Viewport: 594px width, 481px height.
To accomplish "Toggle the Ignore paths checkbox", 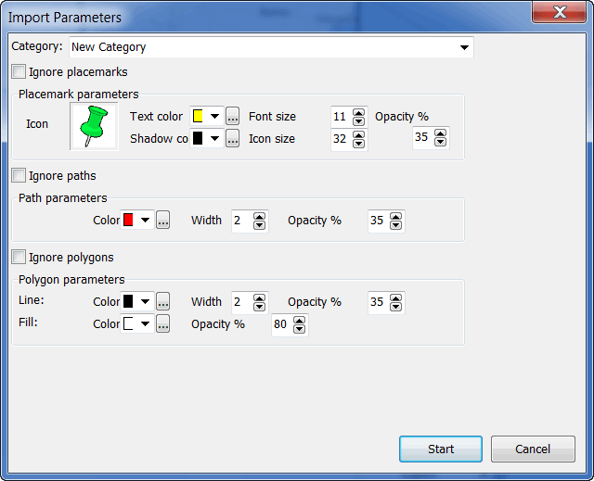I will click(19, 175).
